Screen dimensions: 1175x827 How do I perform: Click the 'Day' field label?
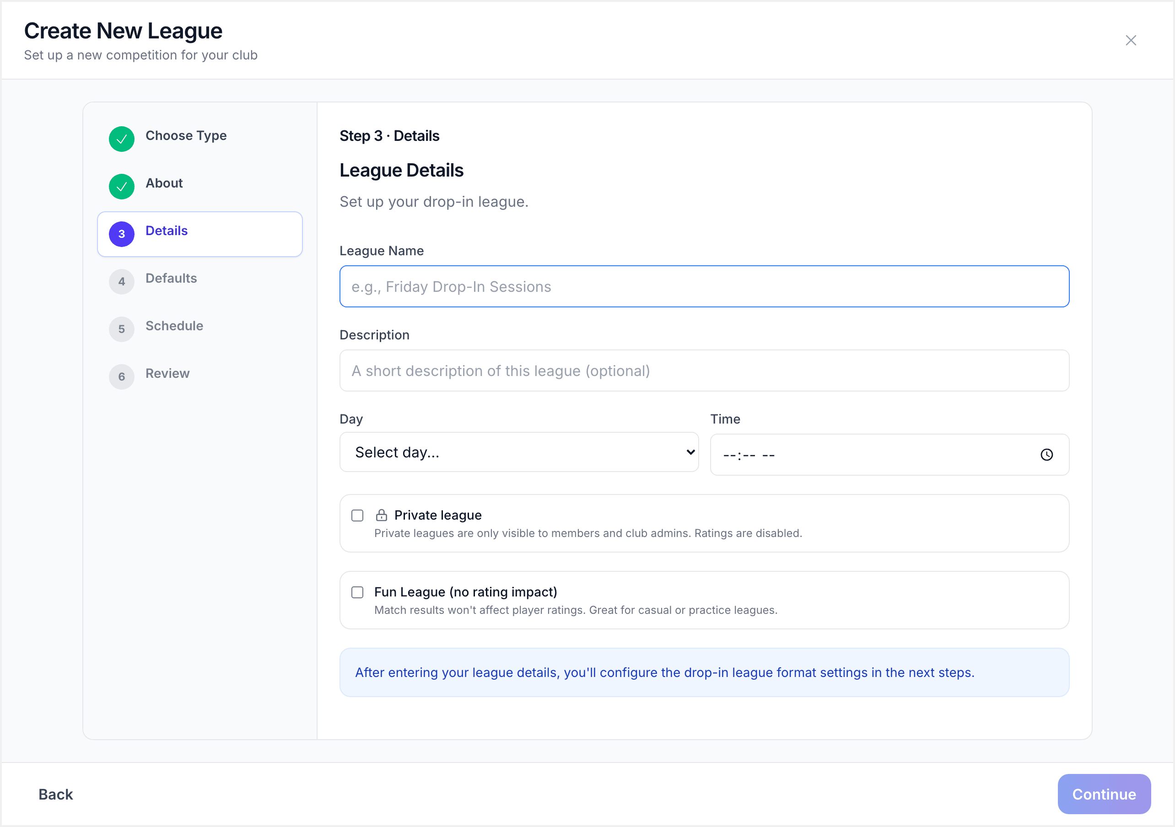351,419
